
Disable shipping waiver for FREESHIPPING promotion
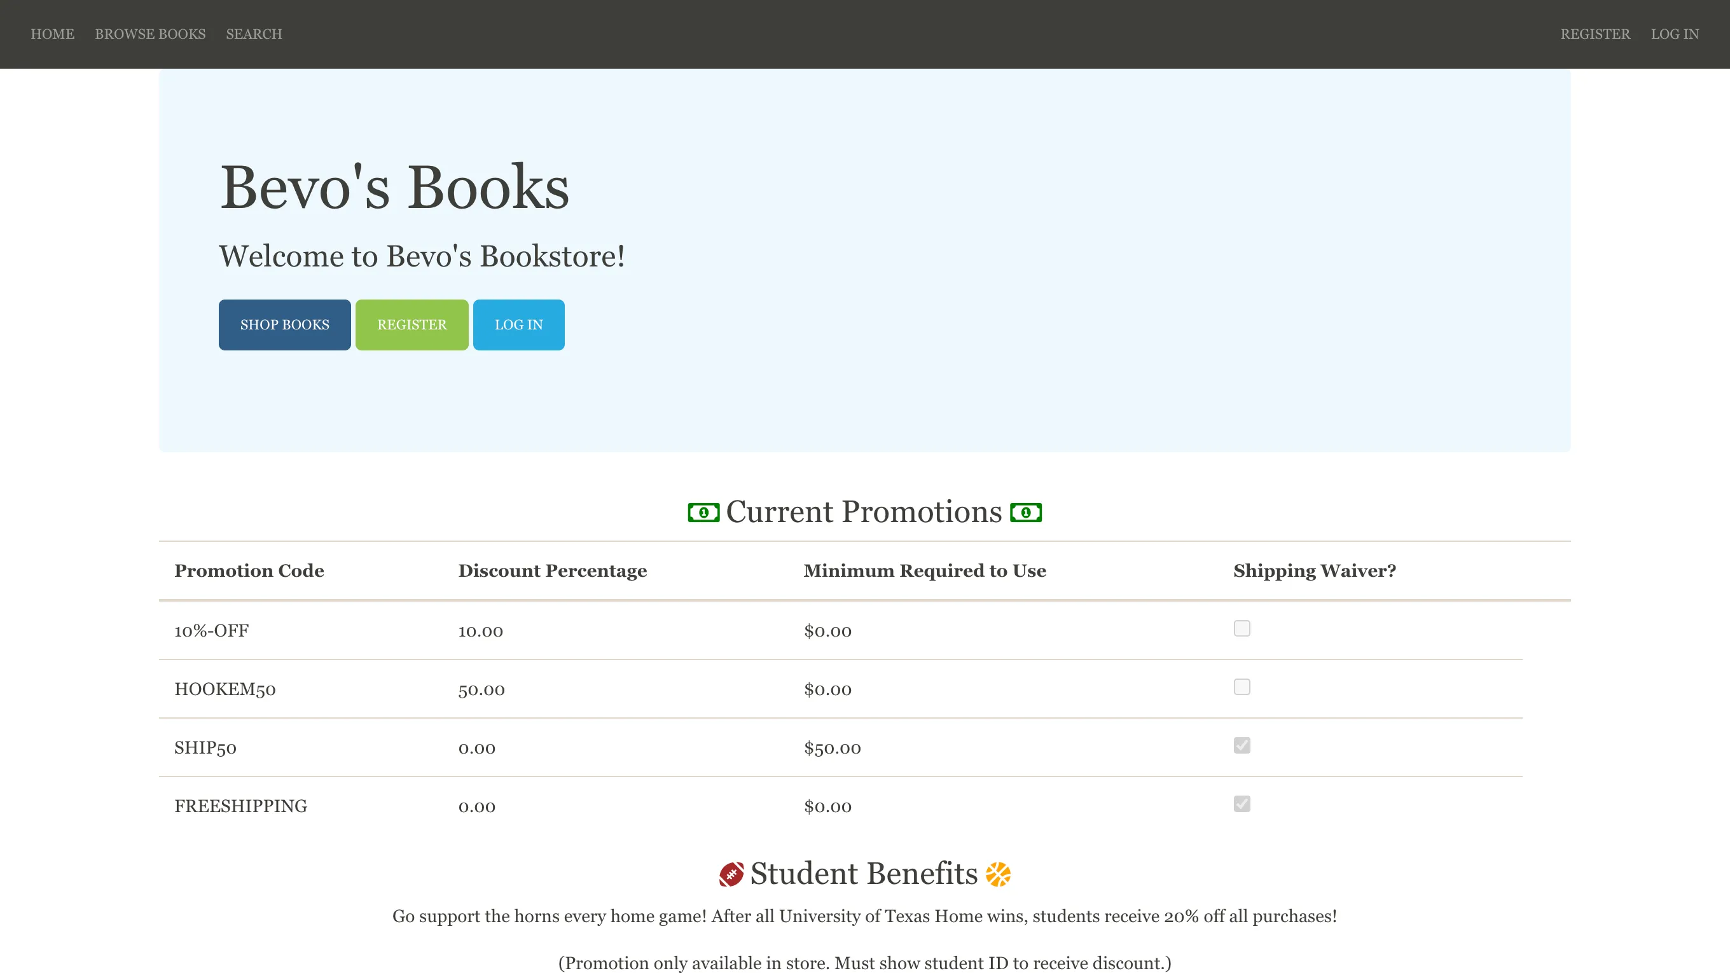tap(1242, 804)
